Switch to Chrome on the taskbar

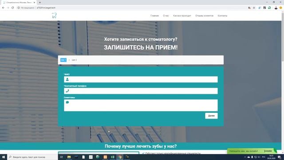(120, 157)
